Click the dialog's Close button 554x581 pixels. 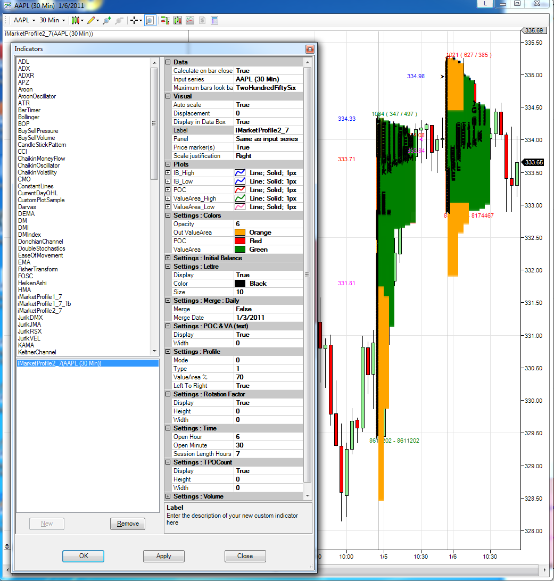[245, 556]
